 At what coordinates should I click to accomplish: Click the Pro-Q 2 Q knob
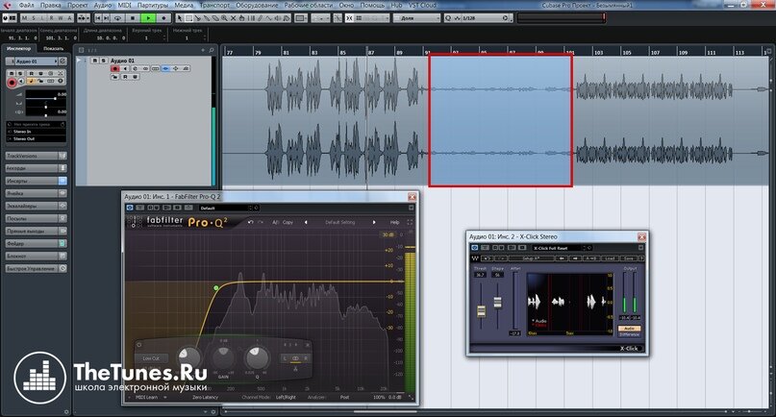(257, 357)
